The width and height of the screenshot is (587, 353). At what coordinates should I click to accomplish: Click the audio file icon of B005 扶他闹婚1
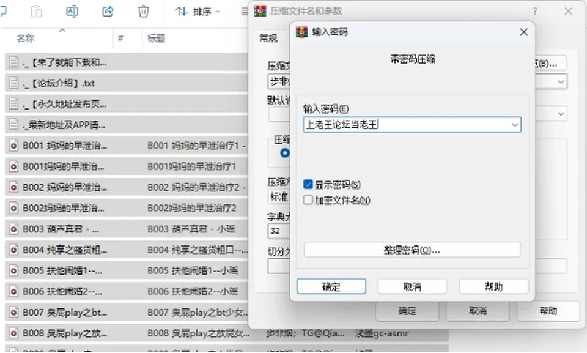point(13,270)
